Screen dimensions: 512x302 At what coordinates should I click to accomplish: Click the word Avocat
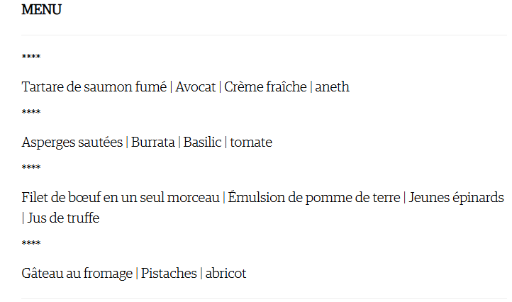point(195,87)
